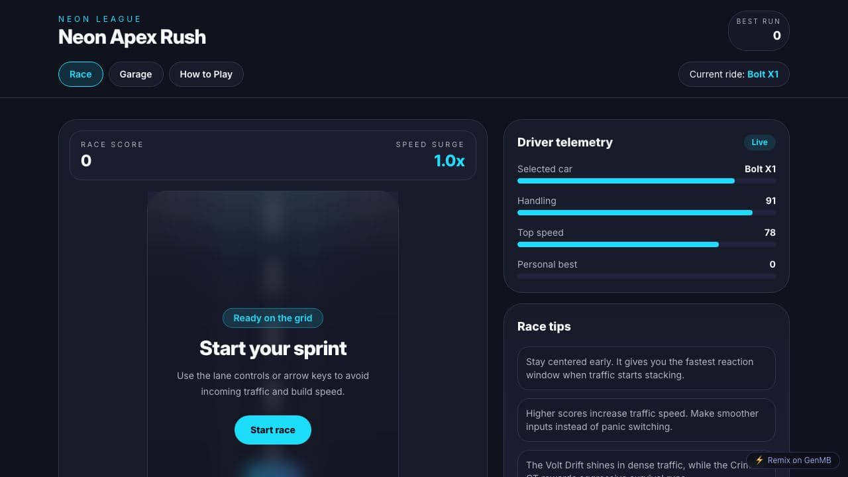Click the Ready on the grid badge
848x477 pixels.
273,318
